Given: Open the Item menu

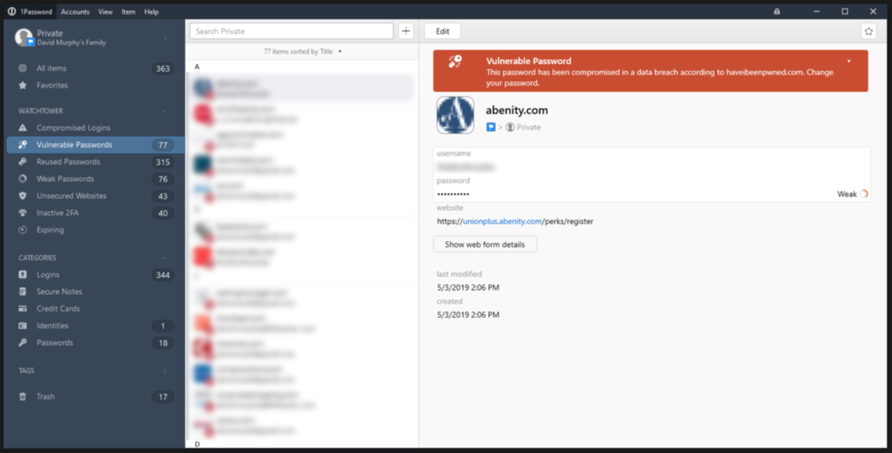Looking at the screenshot, I should (128, 12).
